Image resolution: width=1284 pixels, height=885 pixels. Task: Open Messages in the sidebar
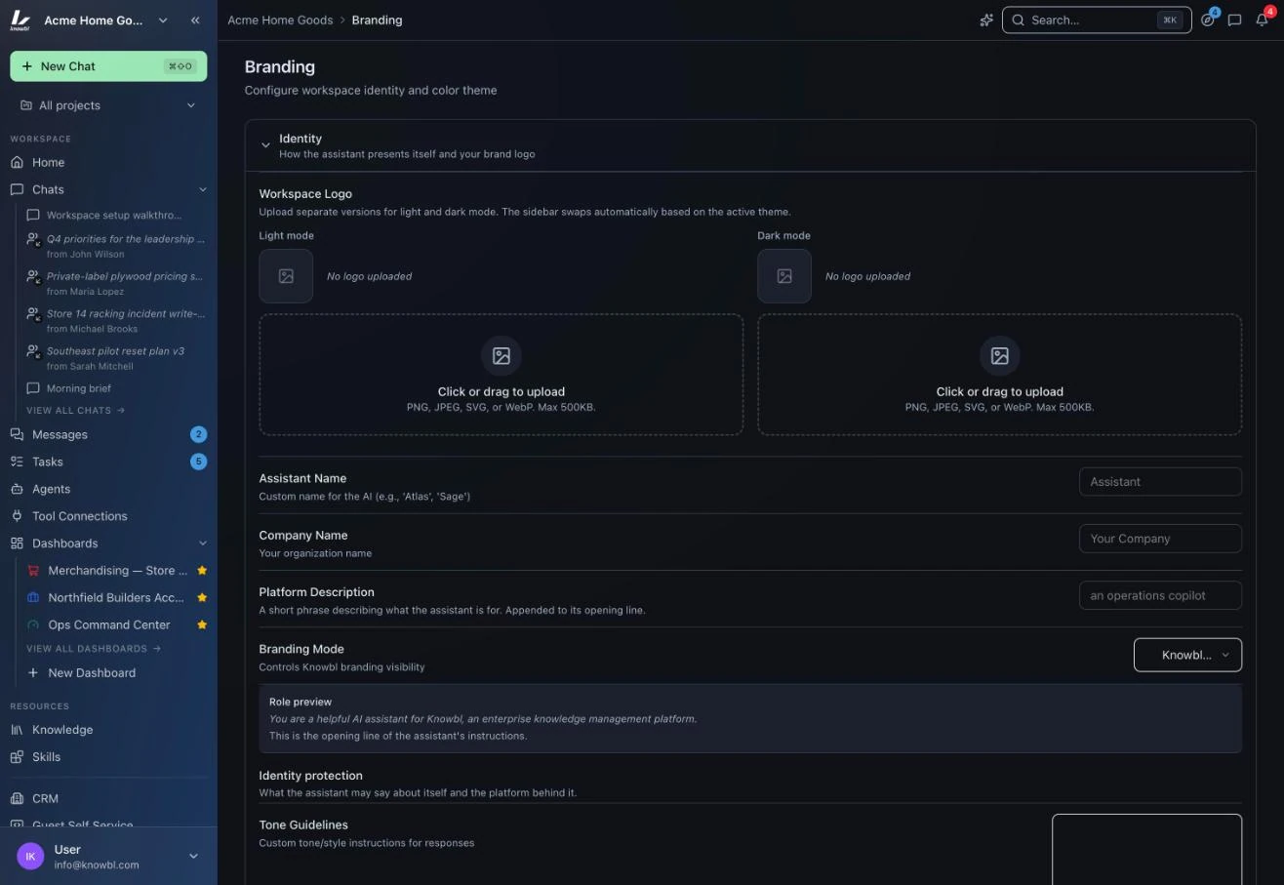[x=108, y=434]
